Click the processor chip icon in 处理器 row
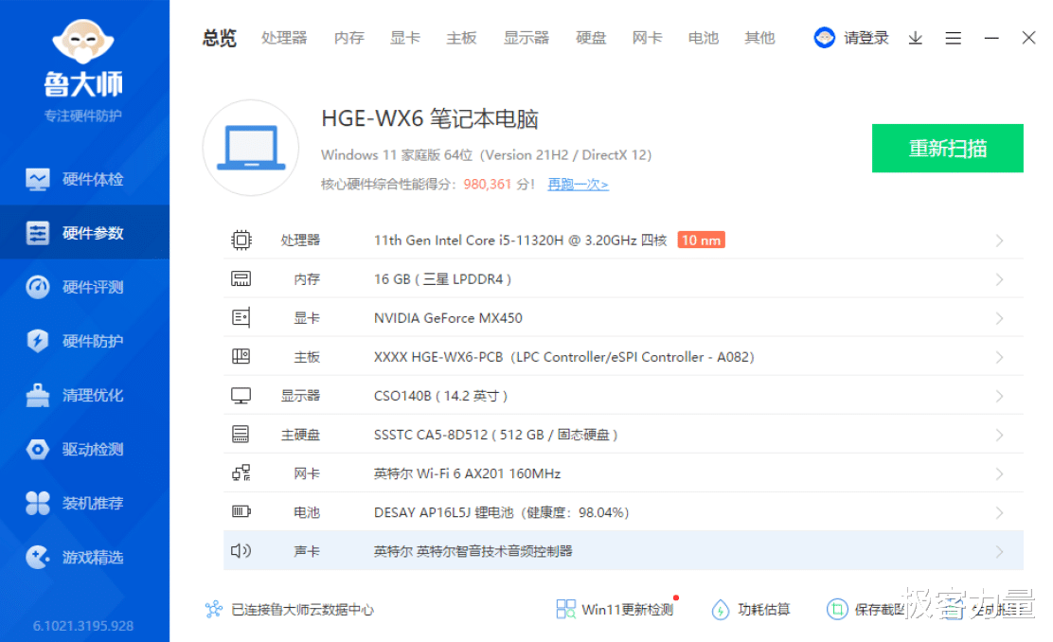This screenshot has height=642, width=1053. (241, 240)
